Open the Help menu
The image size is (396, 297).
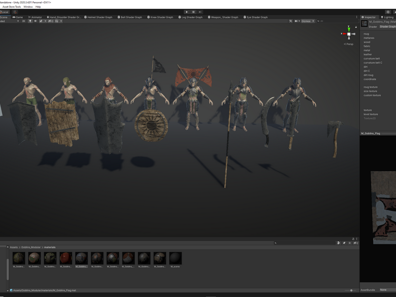(x=38, y=7)
